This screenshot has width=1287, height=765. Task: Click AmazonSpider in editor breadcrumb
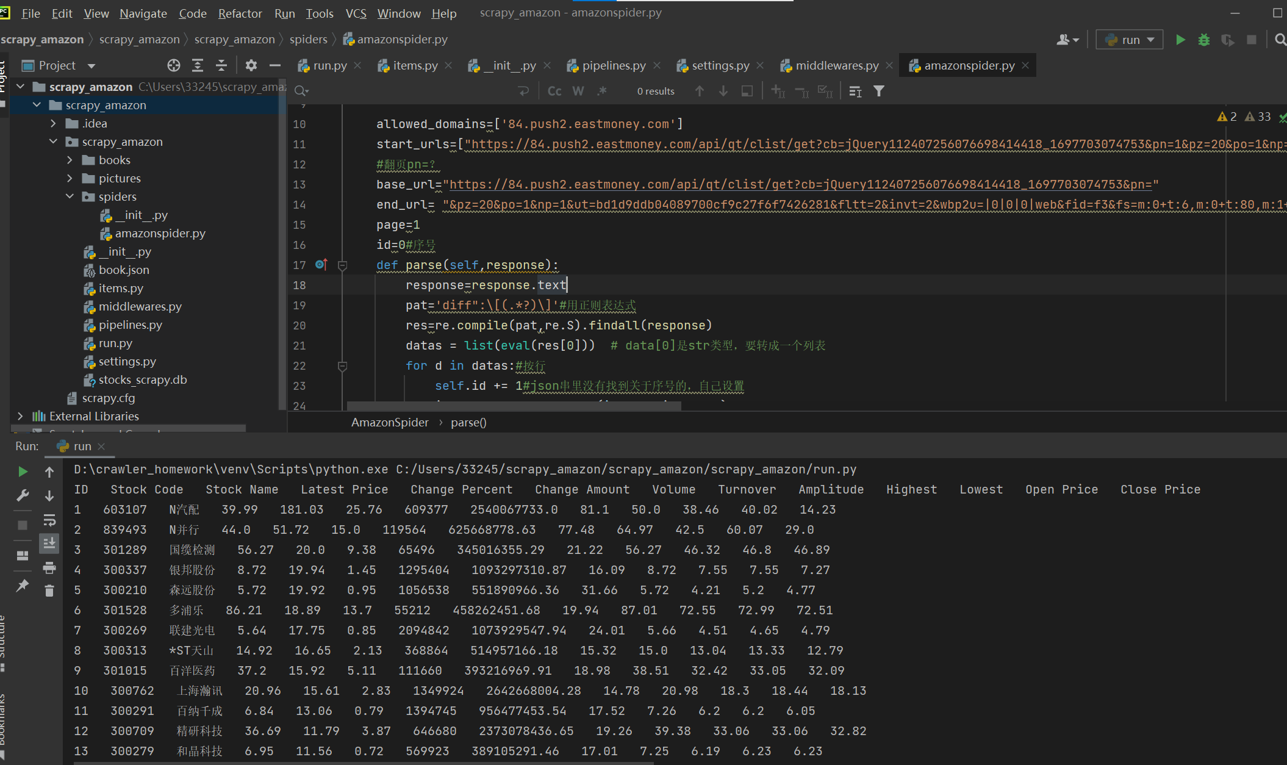click(x=390, y=422)
